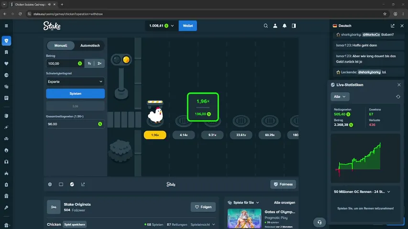Follow Stake Originals with Folgen

tap(203, 207)
